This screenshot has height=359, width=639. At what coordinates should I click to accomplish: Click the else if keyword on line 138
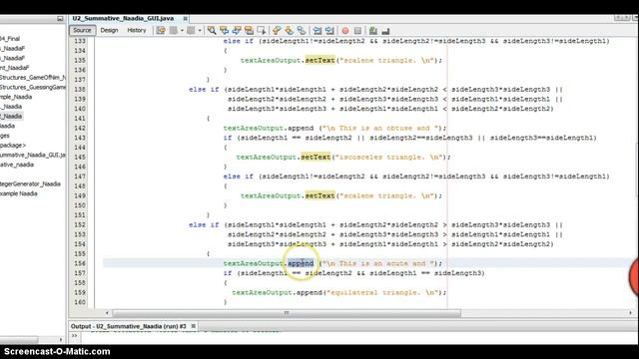[x=204, y=89]
